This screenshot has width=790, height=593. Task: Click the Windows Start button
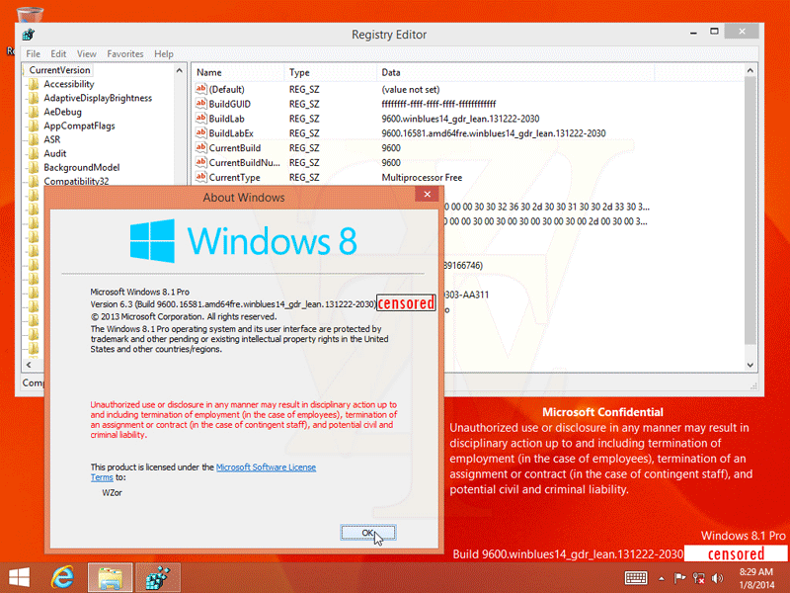(20, 575)
